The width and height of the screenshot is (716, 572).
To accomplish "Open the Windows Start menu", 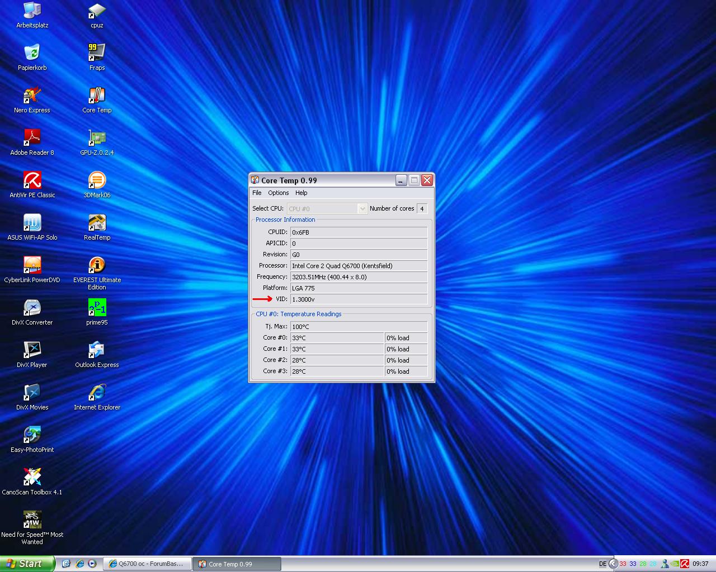I will click(x=27, y=564).
